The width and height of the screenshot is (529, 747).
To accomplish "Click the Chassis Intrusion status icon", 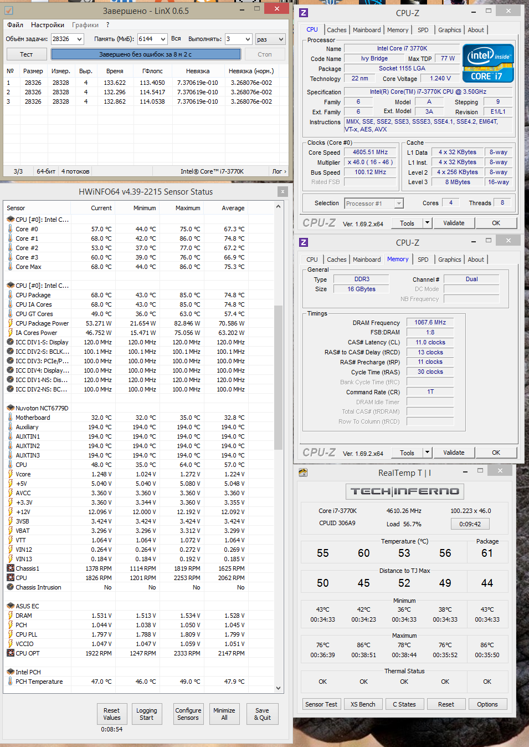I will [10, 587].
